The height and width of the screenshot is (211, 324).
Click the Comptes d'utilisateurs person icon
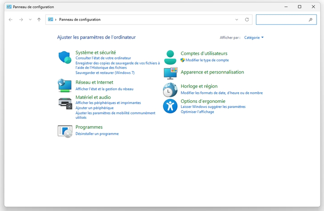[170, 57]
